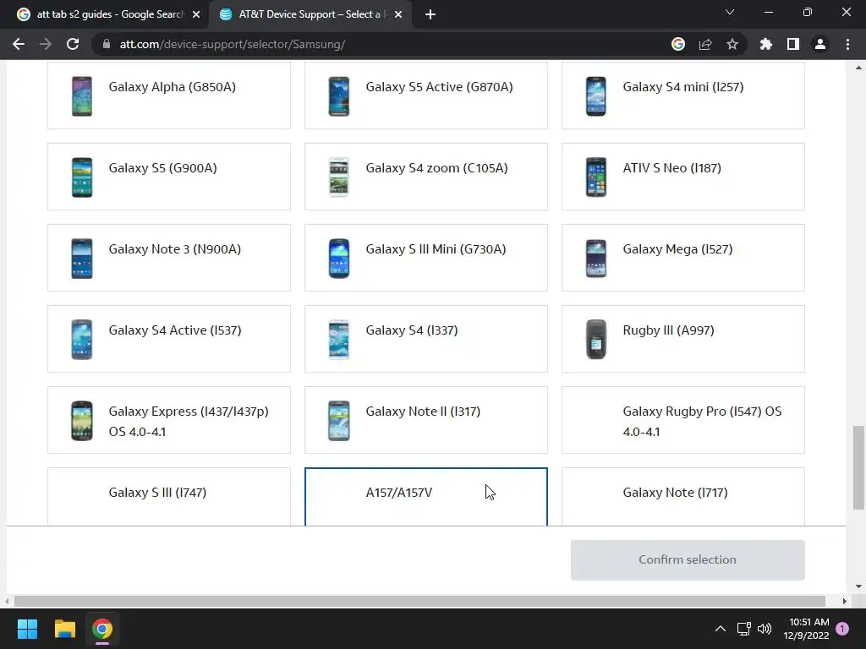Click the scroll-up arrow of page scrollbar
Image resolution: width=866 pixels, height=649 pixels.
click(x=858, y=68)
